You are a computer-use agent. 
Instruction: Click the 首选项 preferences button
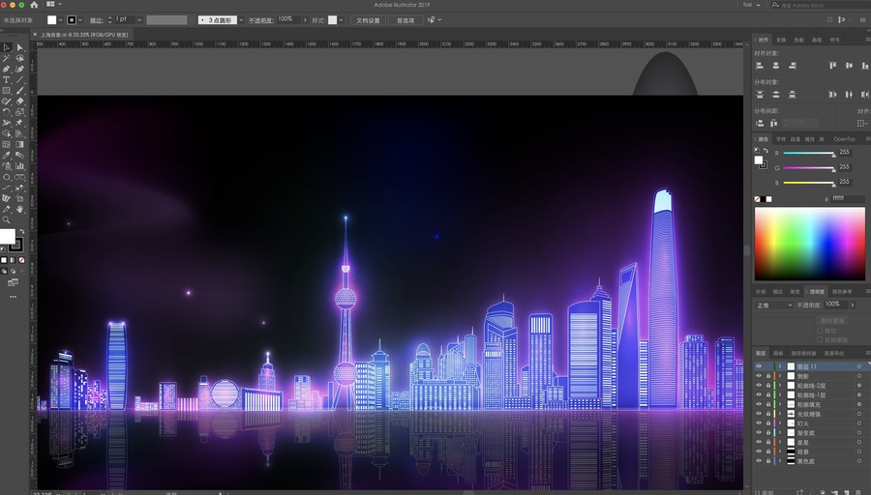(x=405, y=20)
